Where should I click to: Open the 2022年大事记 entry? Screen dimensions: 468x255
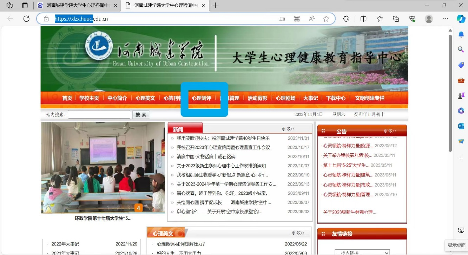click(x=65, y=244)
